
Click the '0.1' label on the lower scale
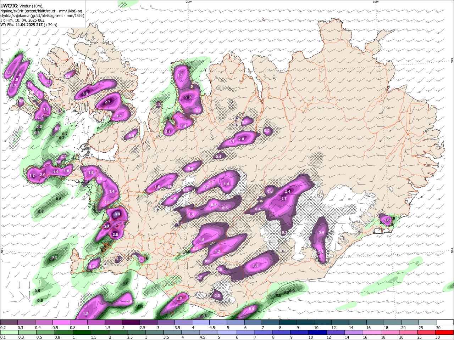(x=3, y=338)
